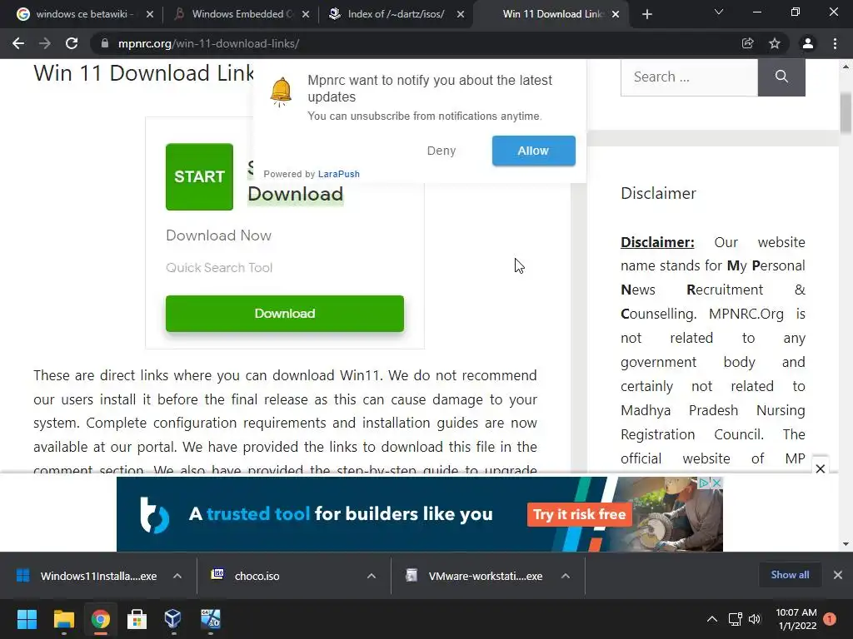Image resolution: width=853 pixels, height=639 pixels.
Task: Open the Chrome profile menu
Action: [808, 43]
